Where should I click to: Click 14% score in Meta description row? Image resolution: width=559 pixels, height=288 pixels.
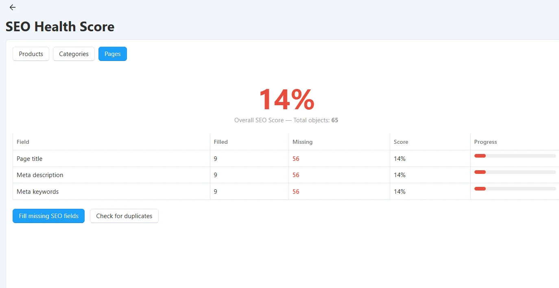(x=400, y=175)
